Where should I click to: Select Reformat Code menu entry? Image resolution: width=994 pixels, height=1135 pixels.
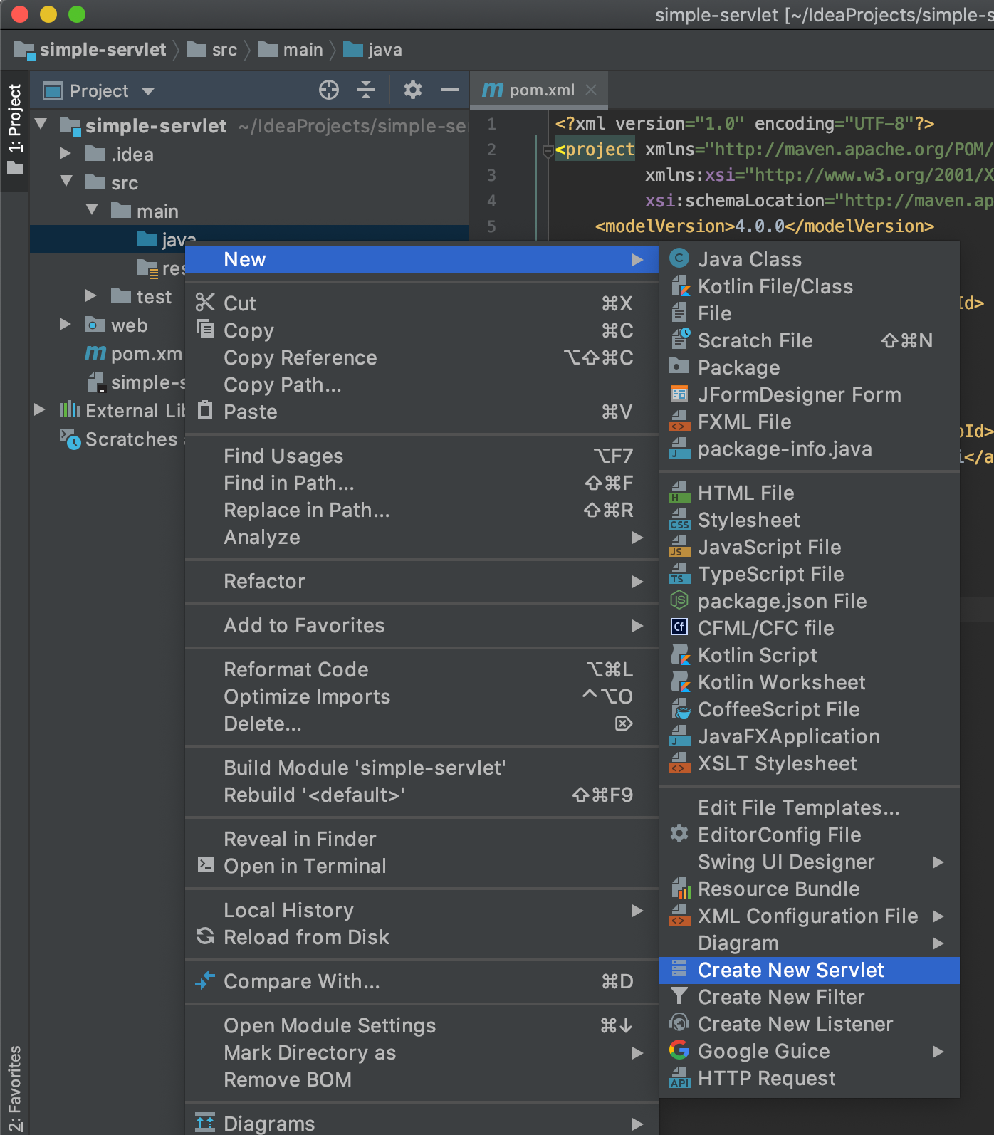(422, 669)
